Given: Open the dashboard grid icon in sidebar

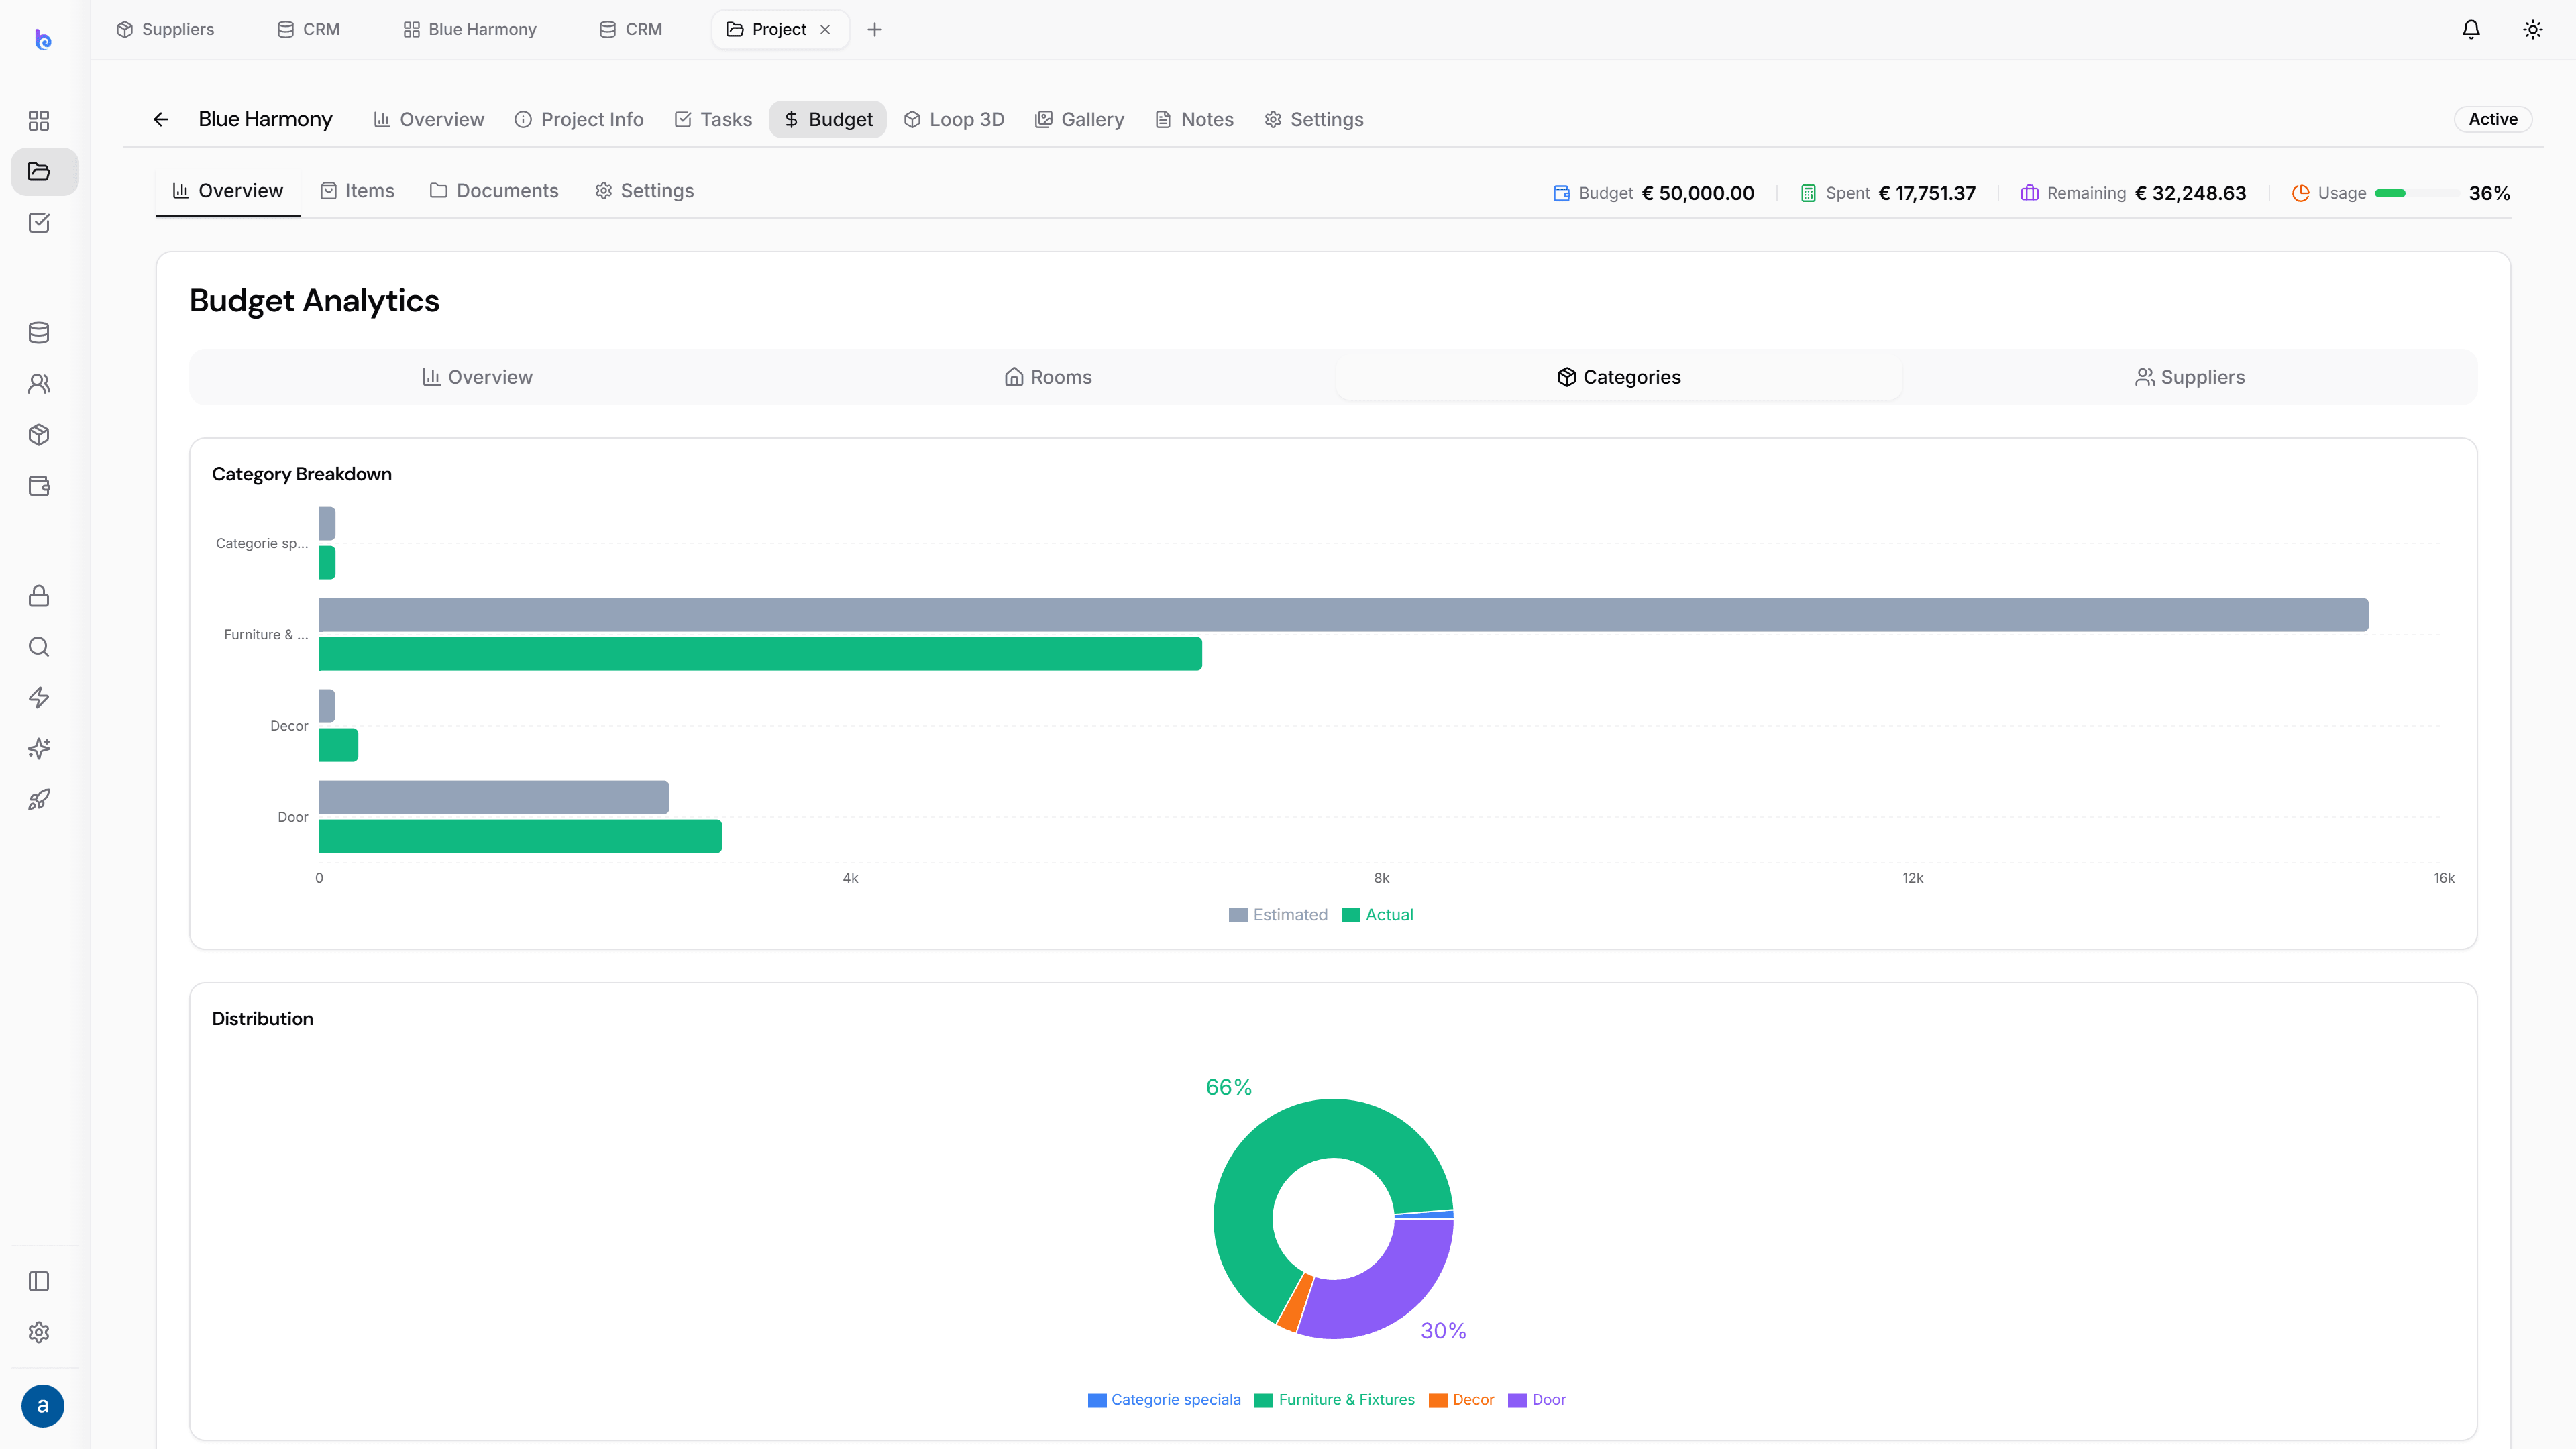Looking at the screenshot, I should coord(39,121).
